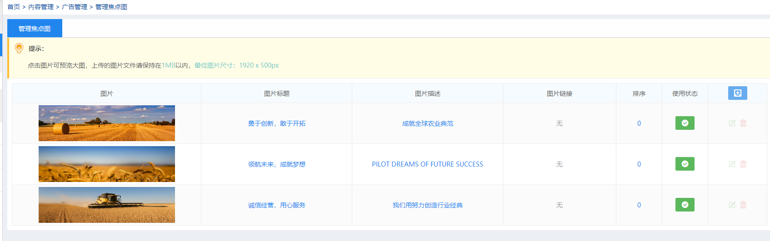
Task: Delete the combine harvester image row
Action: 743,205
